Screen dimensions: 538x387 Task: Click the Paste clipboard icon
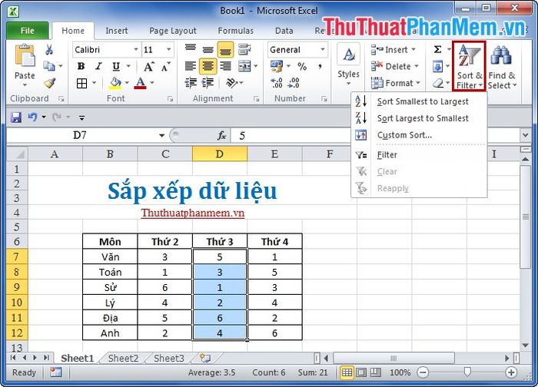tap(25, 56)
